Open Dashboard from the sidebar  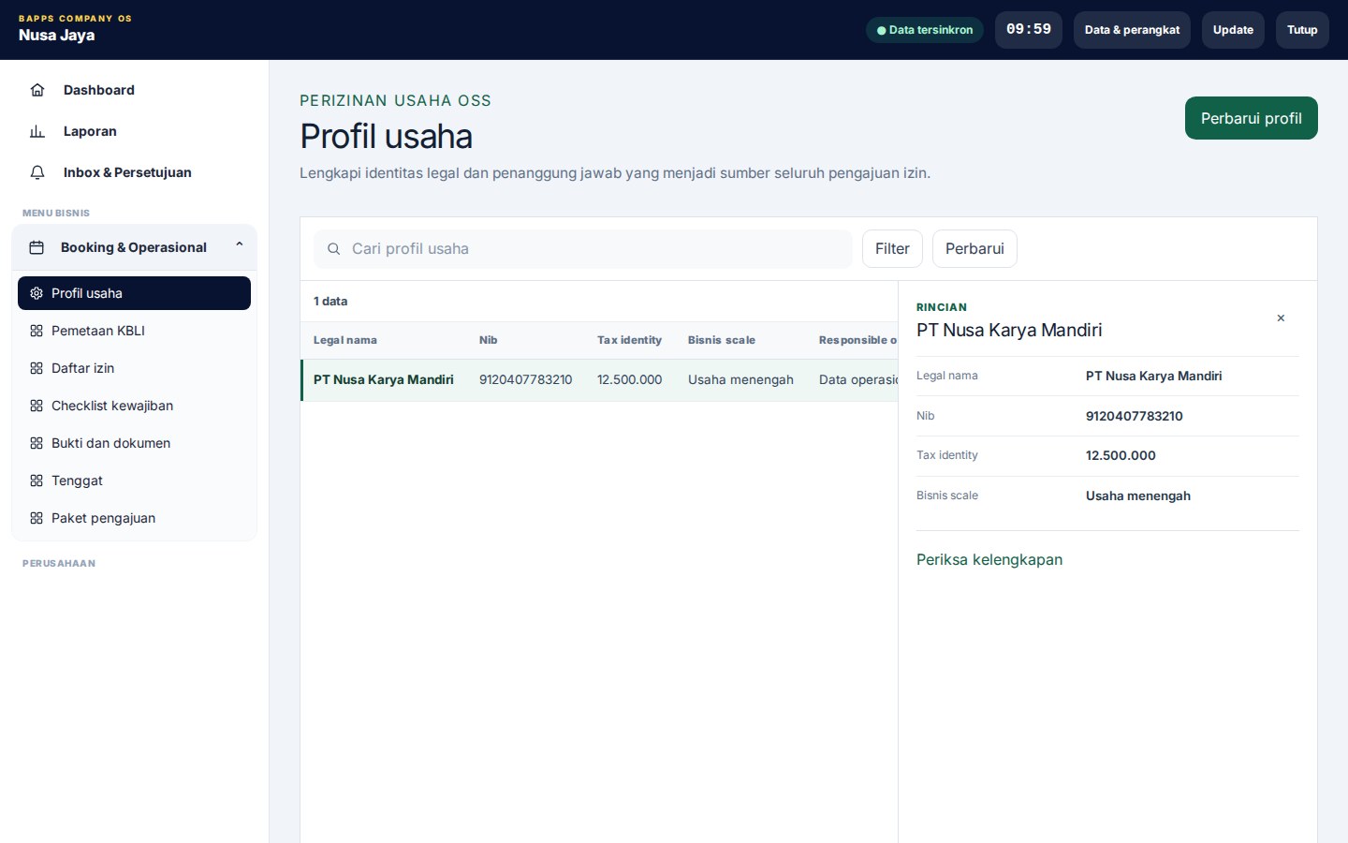(x=134, y=90)
